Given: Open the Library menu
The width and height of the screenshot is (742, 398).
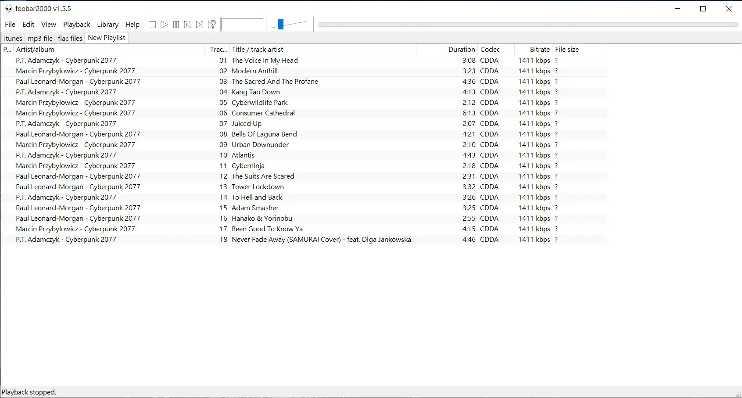Looking at the screenshot, I should point(108,25).
